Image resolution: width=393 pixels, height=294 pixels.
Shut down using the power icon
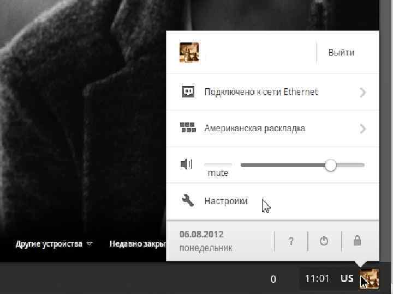pyautogui.click(x=324, y=241)
